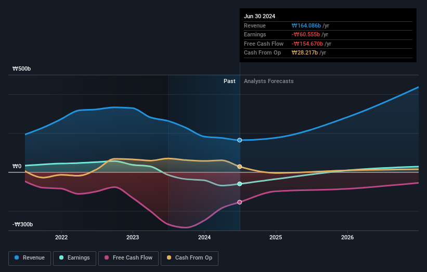Viewport: 427px width, 272px height.
Task: Click the Revenue row label in tooltip
Action: [255, 25]
